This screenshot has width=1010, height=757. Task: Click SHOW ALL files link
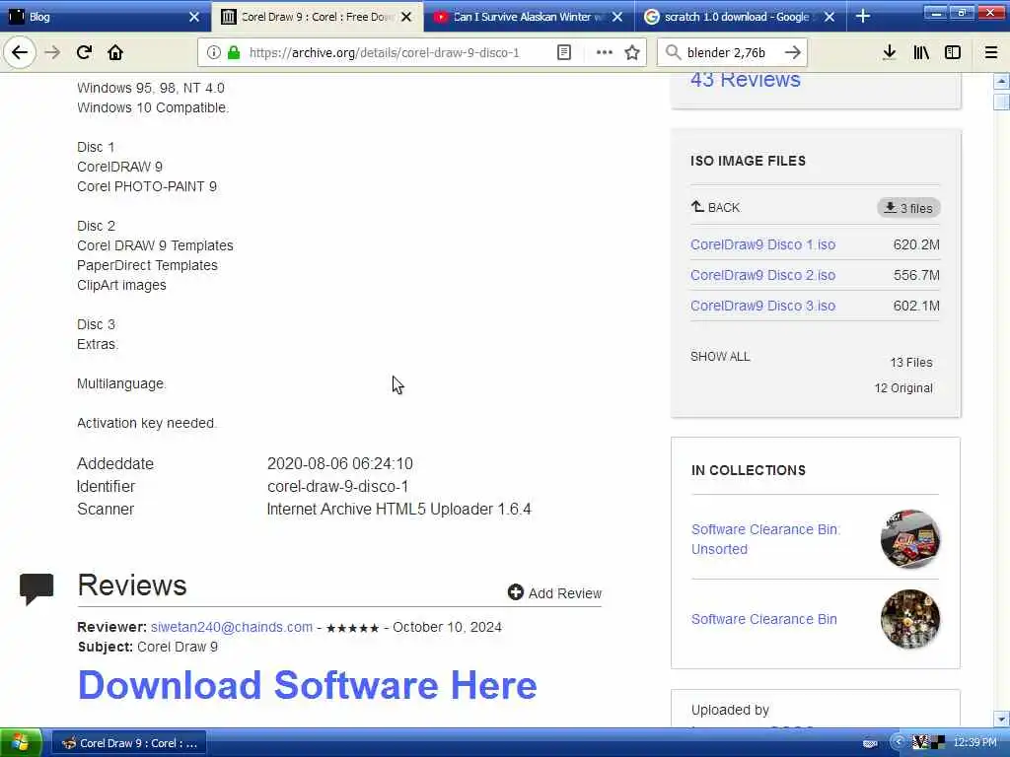(720, 357)
